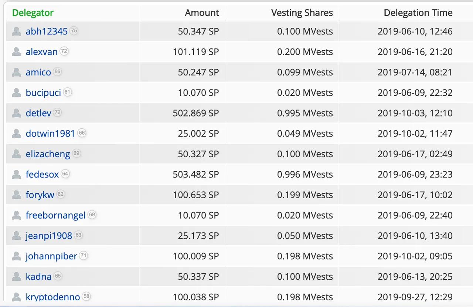Click the avatar icon beside abh12345
Screen dimensions: 473x307
click(x=16, y=31)
